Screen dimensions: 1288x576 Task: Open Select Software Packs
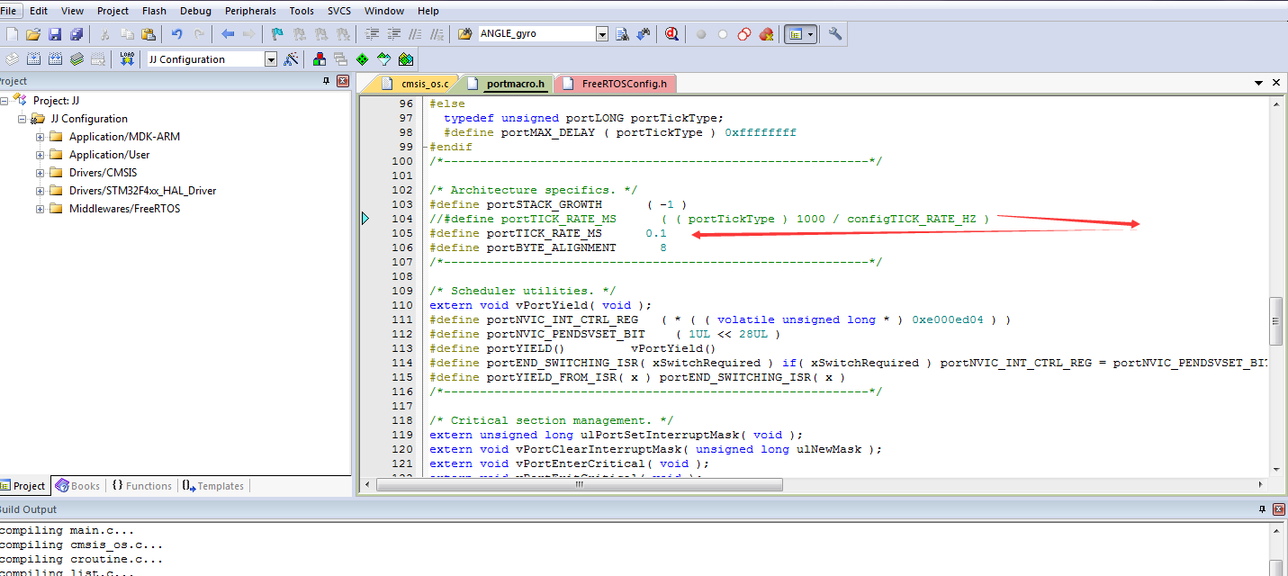point(384,59)
